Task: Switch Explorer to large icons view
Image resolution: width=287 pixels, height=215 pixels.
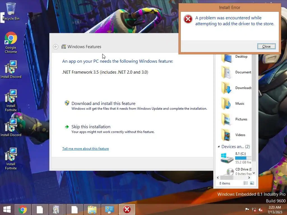Action: [x=252, y=183]
